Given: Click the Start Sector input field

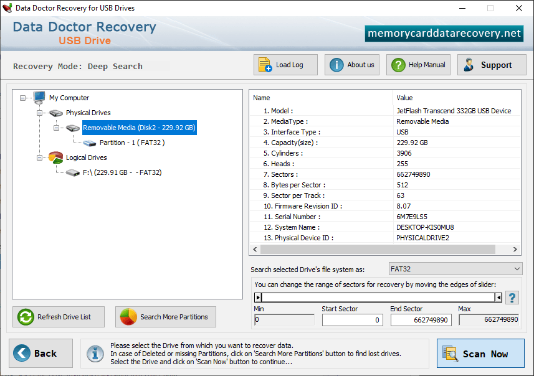Looking at the screenshot, I should (353, 320).
